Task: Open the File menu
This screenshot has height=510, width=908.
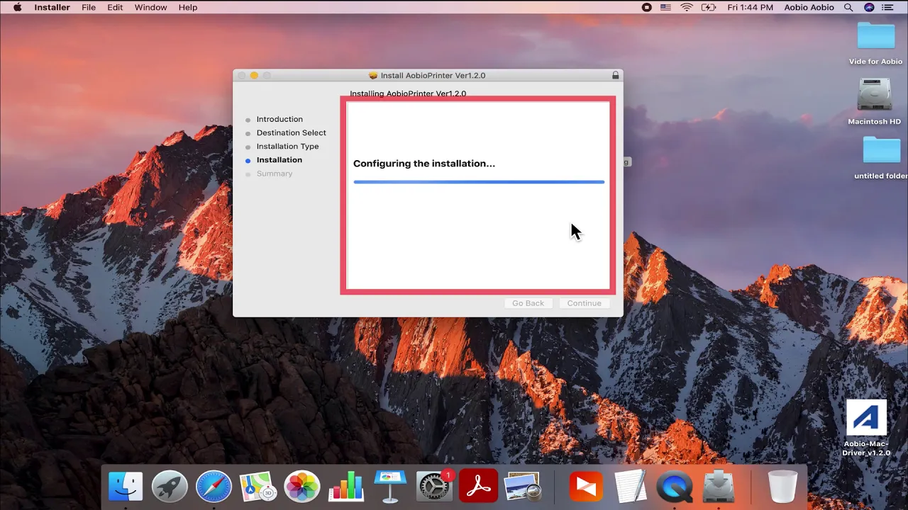Action: click(x=89, y=7)
